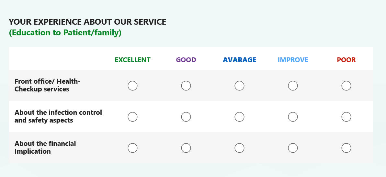This screenshot has width=386, height=177.
Task: Choose Avarage for financial Implication
Action: 239,148
